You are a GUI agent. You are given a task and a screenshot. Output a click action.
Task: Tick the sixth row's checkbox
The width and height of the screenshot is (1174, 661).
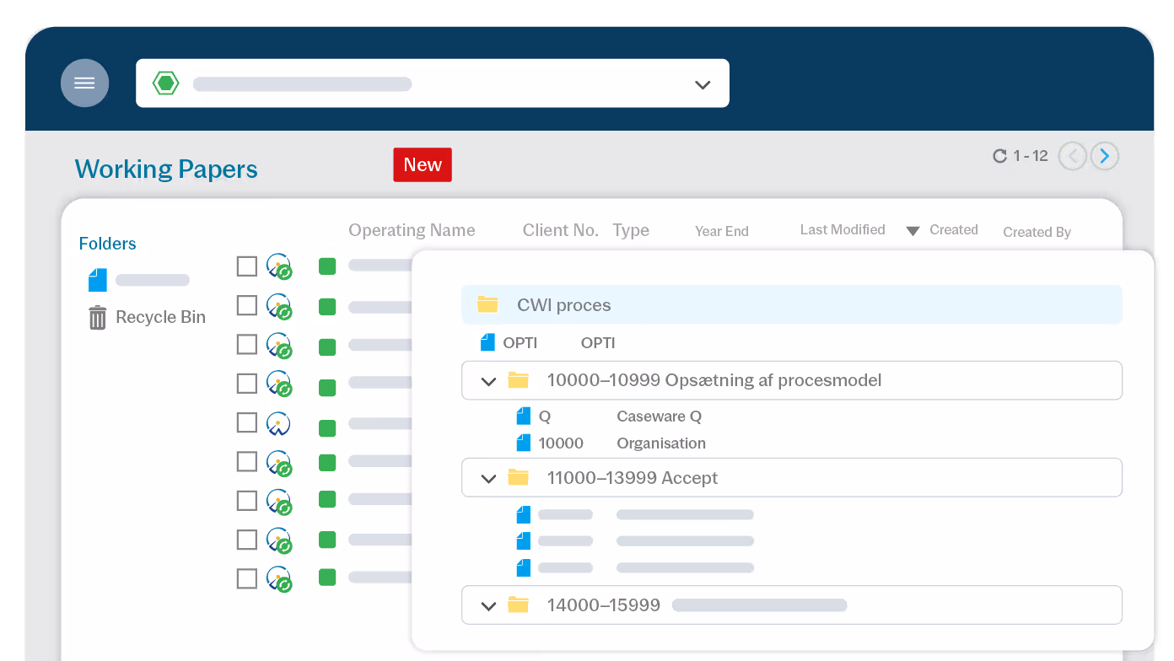[x=246, y=461]
